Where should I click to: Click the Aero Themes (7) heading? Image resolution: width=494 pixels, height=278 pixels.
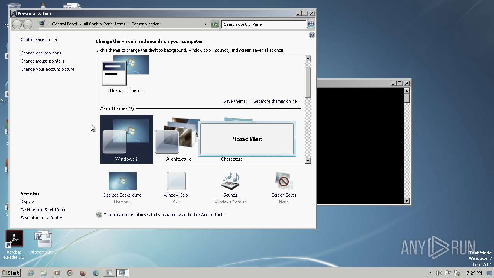click(117, 108)
